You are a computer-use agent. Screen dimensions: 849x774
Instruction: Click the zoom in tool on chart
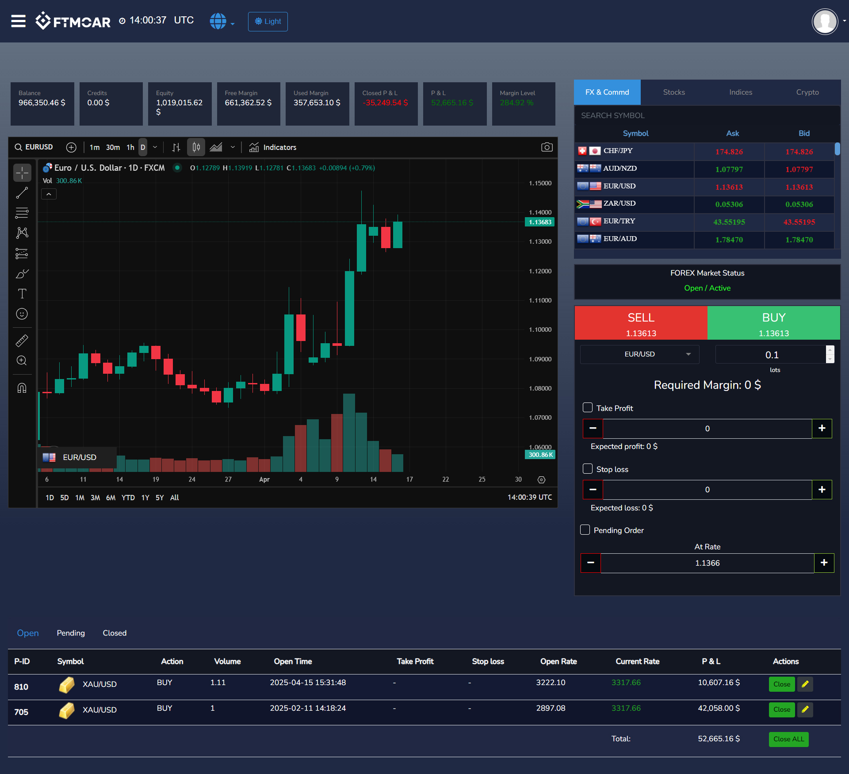(x=22, y=360)
